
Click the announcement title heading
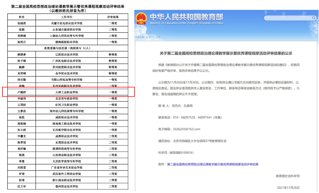[x=226, y=53]
